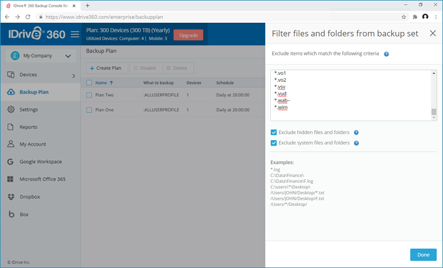Click the Done button
This screenshot has height=268, width=443.
[x=423, y=255]
